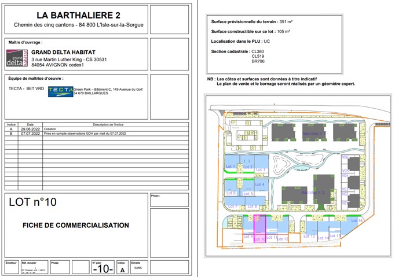This screenshot has height=277, width=395.
Task: Select revision row A dated 29.06.2022
Action: coord(96,129)
